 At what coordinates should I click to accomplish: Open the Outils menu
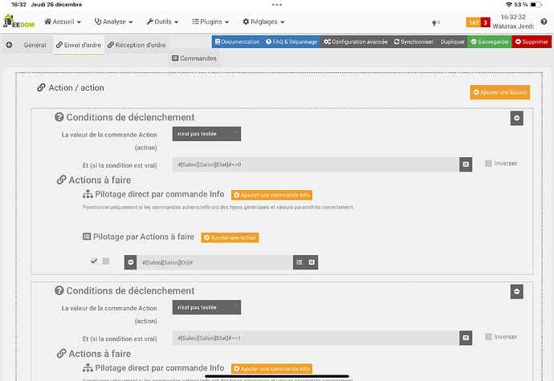(162, 22)
